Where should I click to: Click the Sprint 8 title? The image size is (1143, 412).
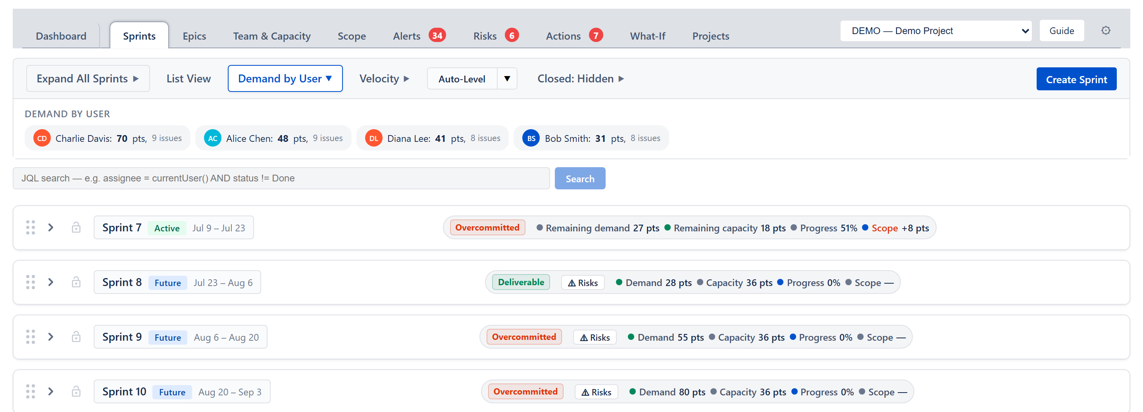point(122,282)
